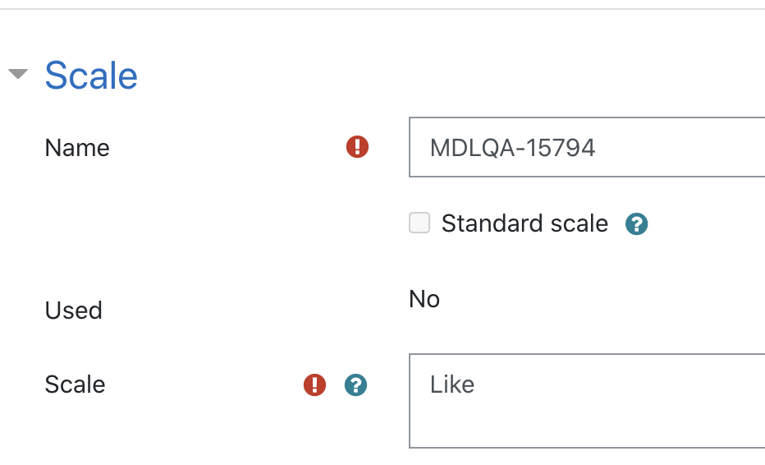Open help for Standard scale
The height and width of the screenshot is (465, 765).
click(x=636, y=224)
